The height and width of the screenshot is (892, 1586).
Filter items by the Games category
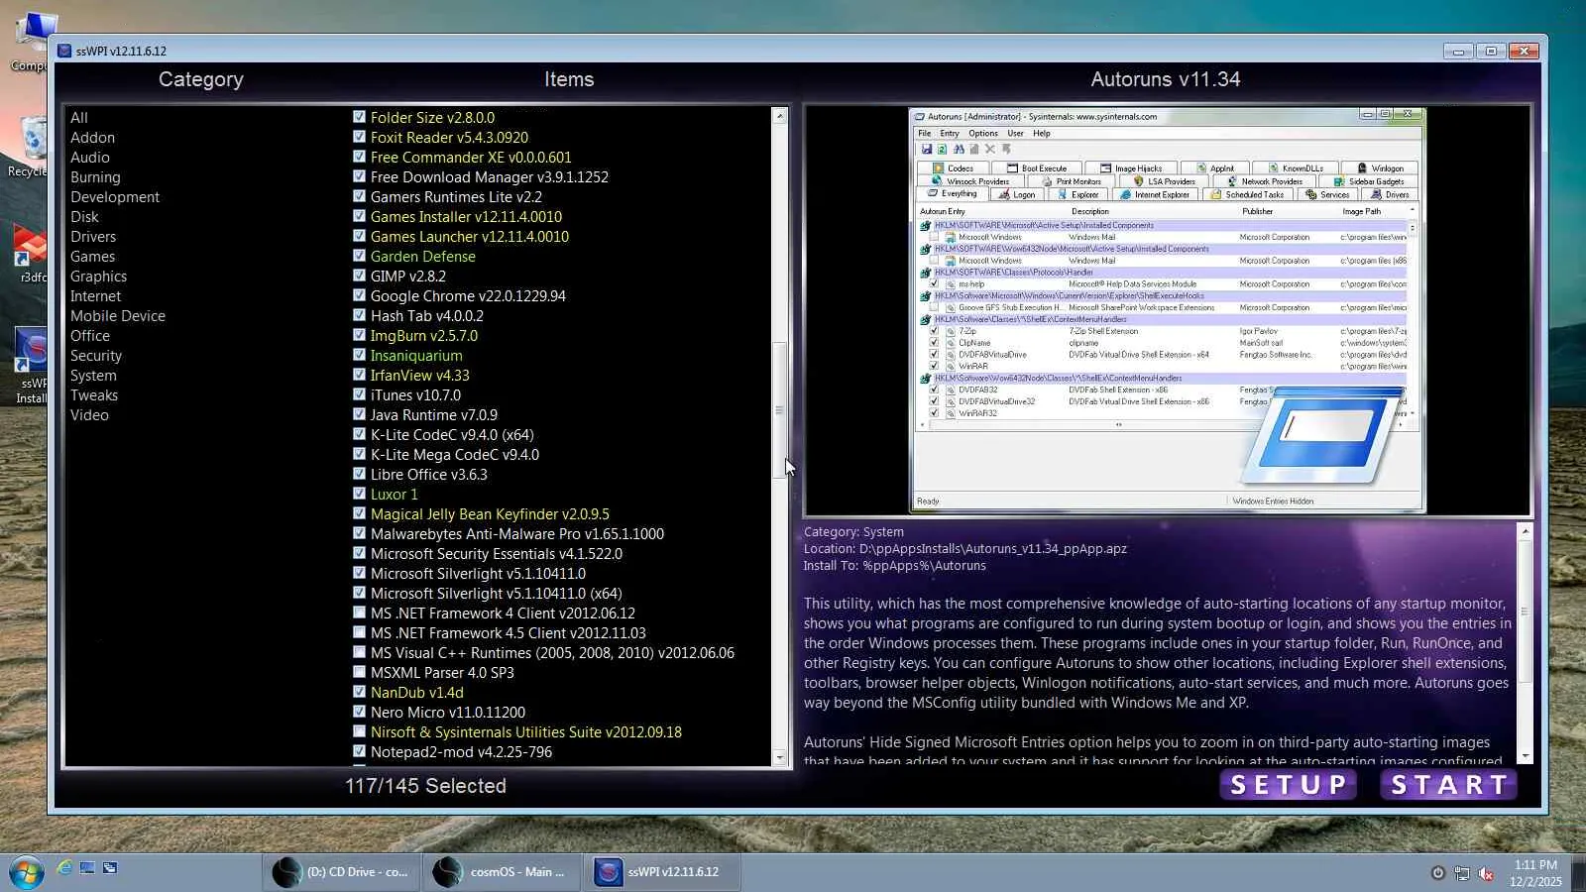92,256
